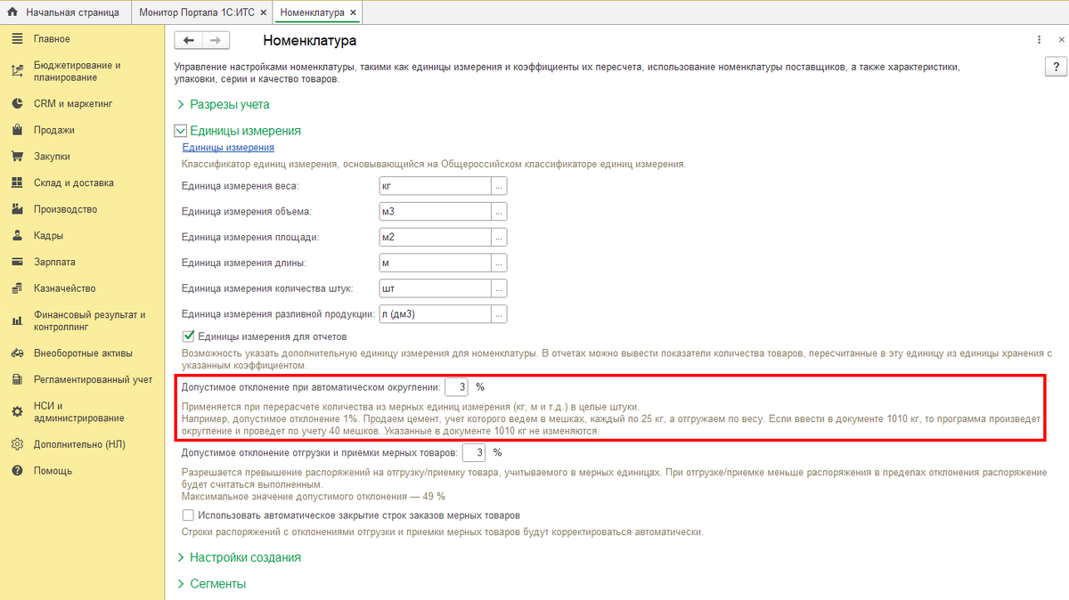Open help with the ? button
Viewport: 1069px width, 600px height.
[x=1055, y=69]
